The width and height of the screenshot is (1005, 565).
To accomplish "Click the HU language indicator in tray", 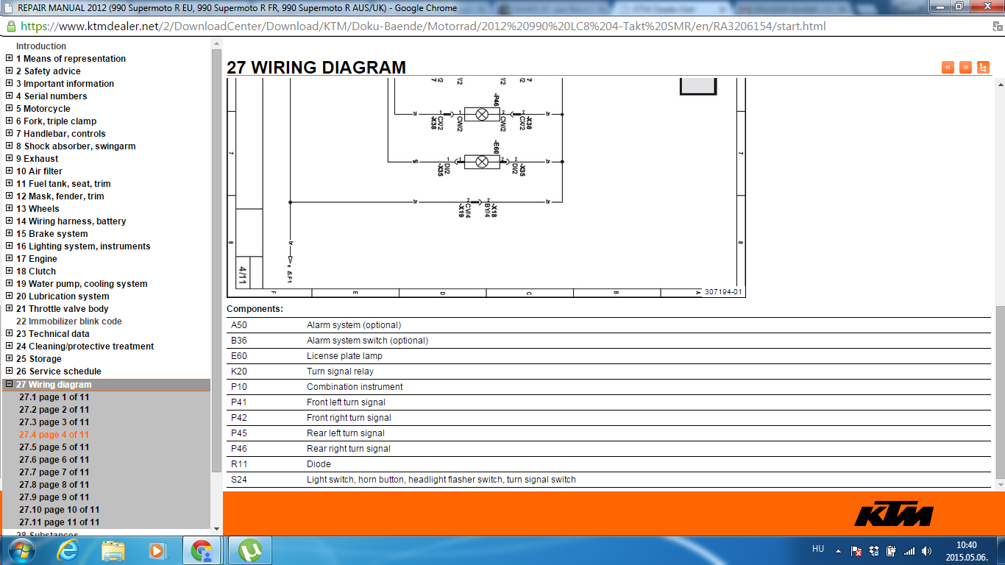I will pyautogui.click(x=818, y=549).
